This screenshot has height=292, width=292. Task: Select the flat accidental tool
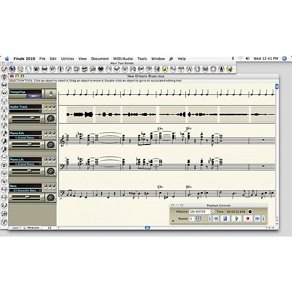[4, 173]
